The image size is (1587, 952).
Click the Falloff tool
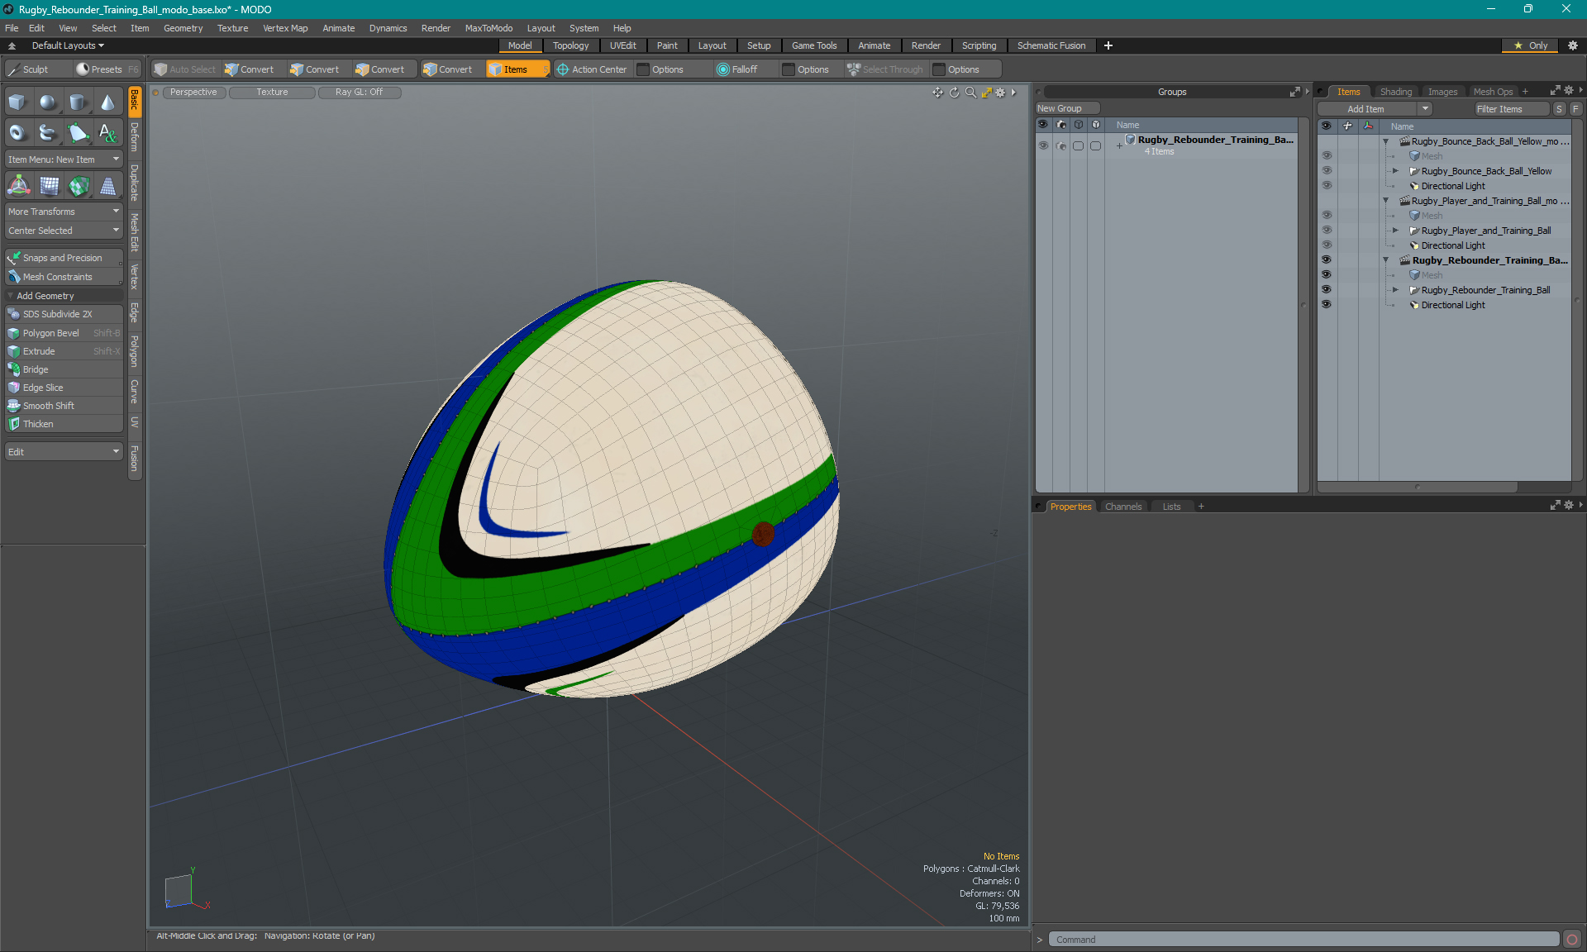coord(737,69)
